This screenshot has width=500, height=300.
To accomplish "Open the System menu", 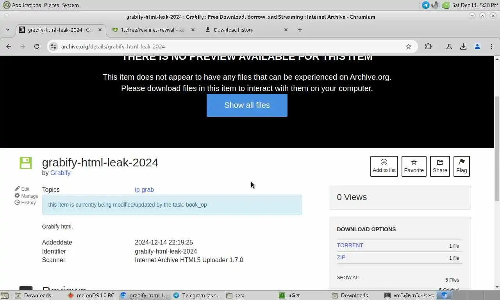I will [70, 5].
